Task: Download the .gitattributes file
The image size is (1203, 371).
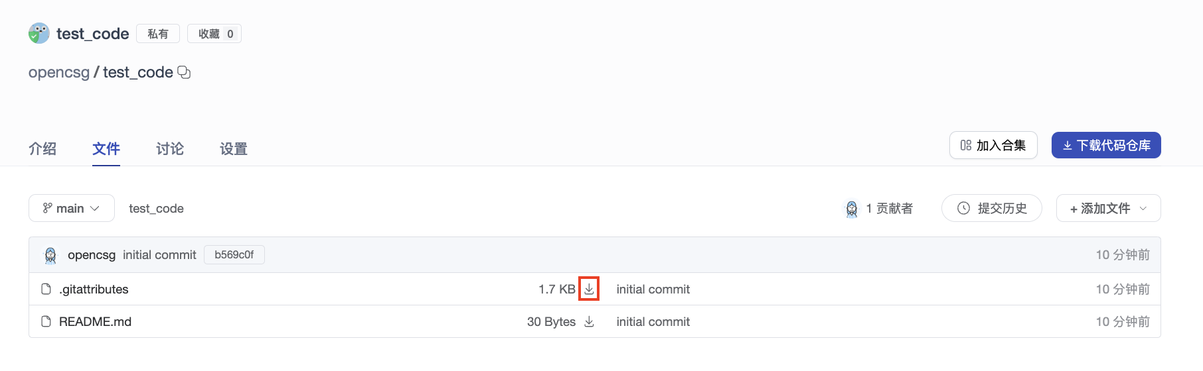Action: pos(589,289)
